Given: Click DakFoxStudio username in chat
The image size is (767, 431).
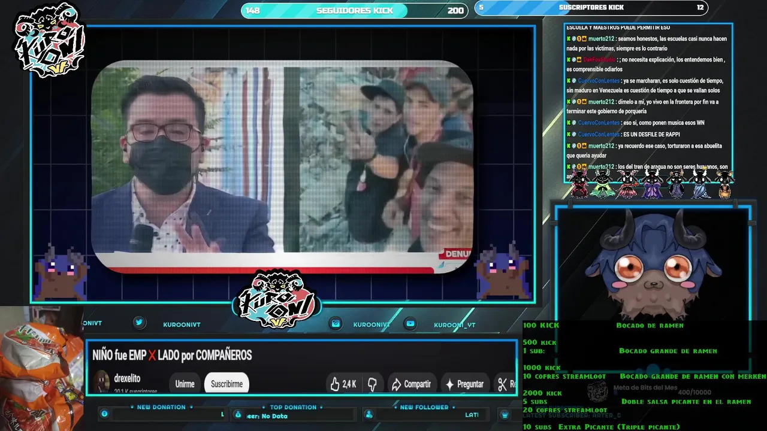Looking at the screenshot, I should tap(599, 60).
